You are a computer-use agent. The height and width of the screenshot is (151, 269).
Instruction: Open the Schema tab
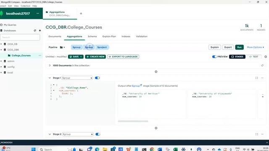92,36
